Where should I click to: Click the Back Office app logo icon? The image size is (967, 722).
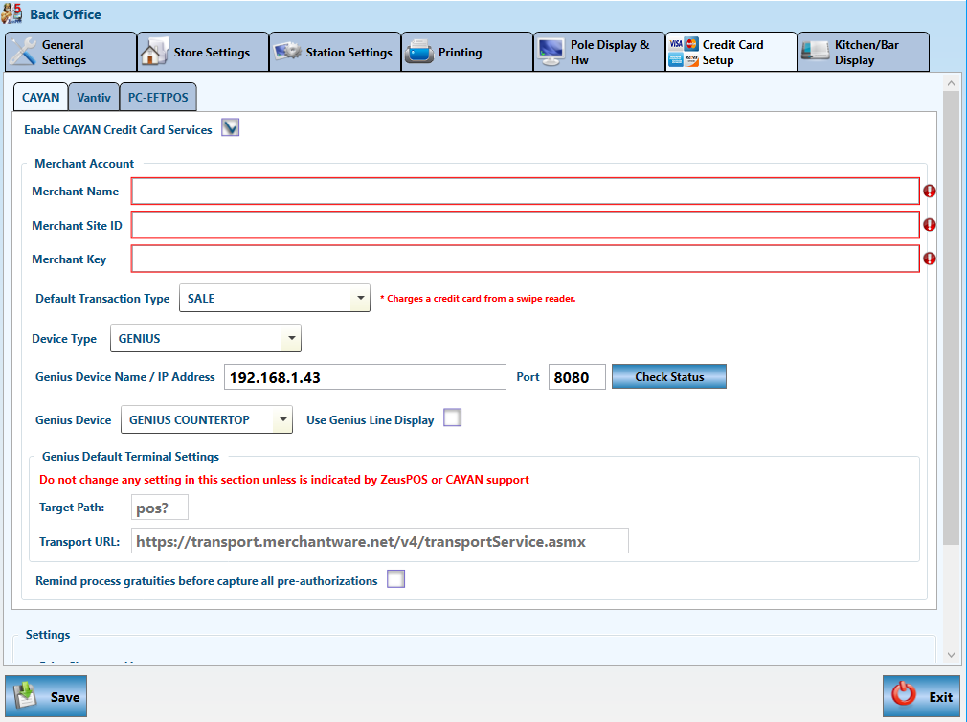click(x=12, y=13)
